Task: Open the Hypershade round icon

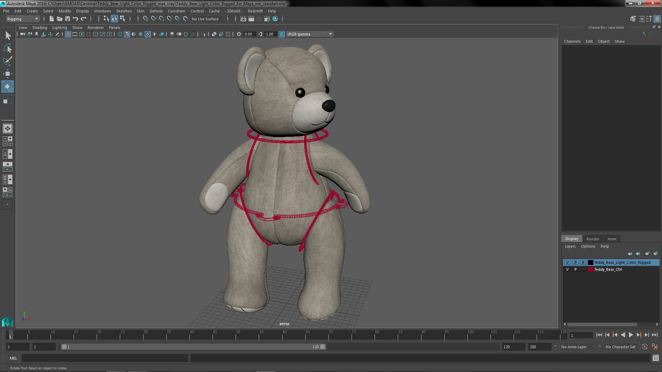Action: 275,19
